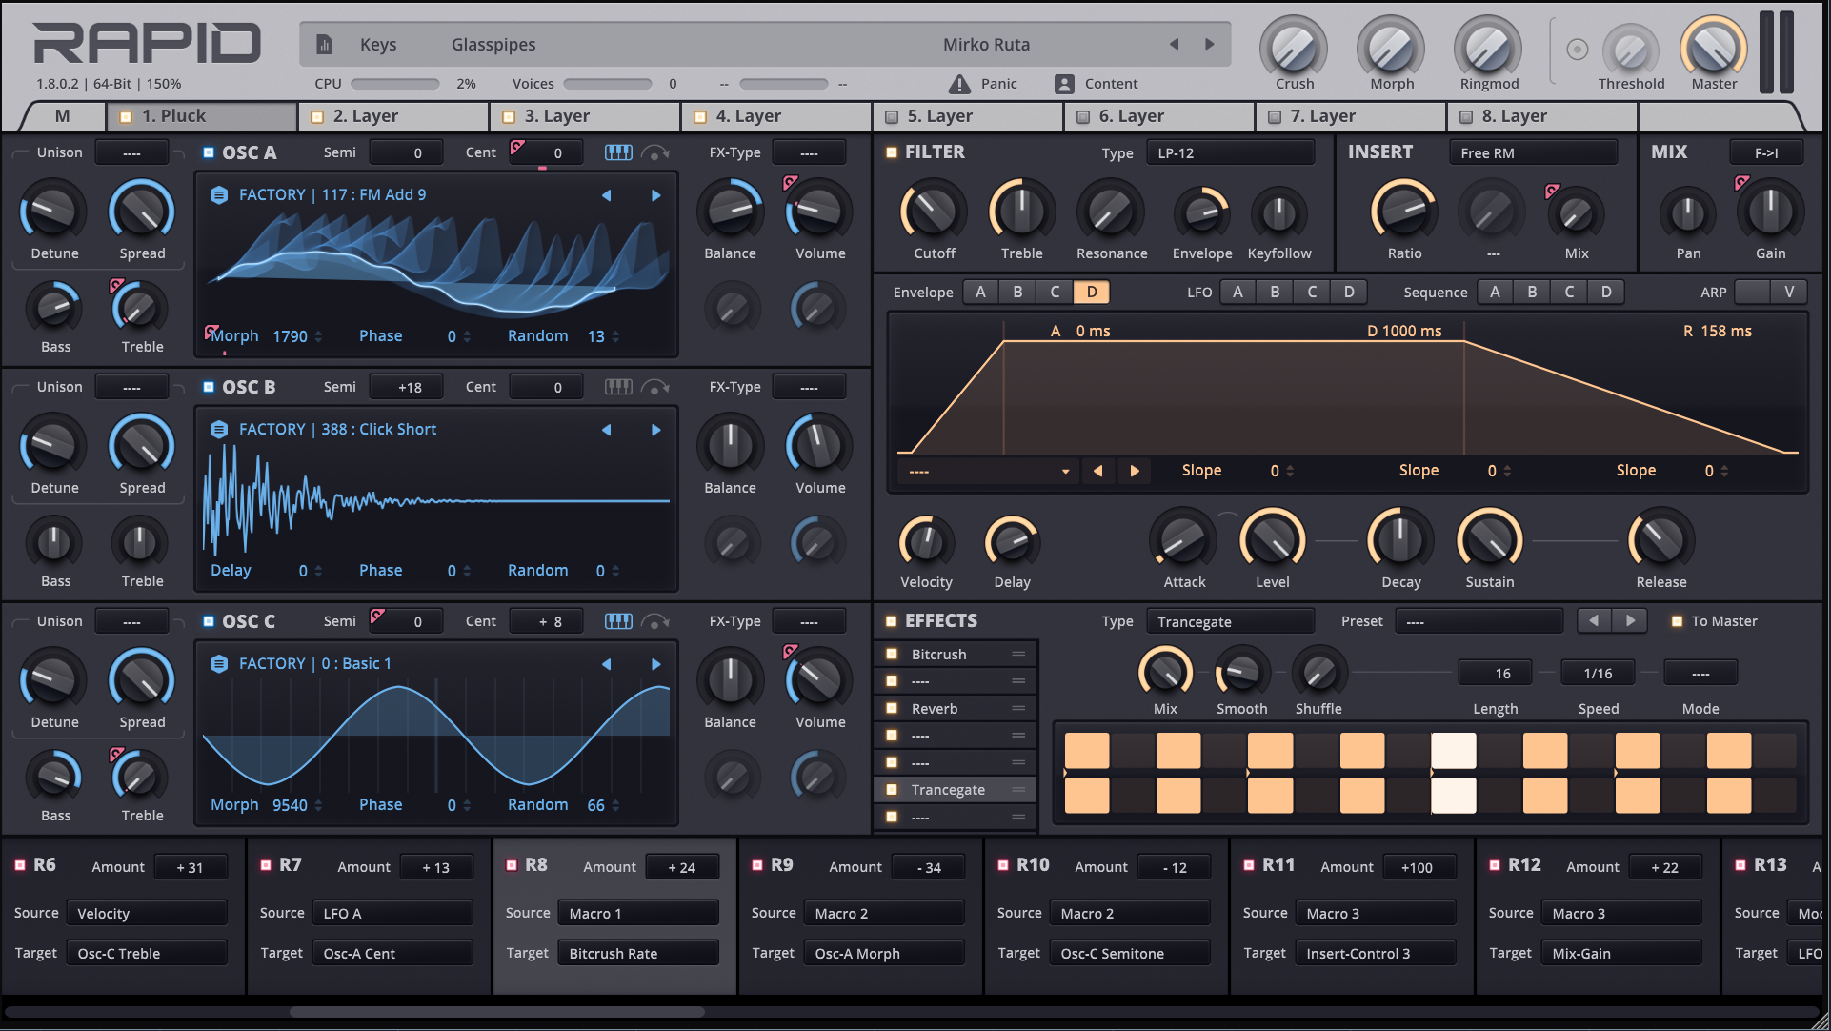
Task: Load the next preset with the right arrow
Action: coord(1210,44)
